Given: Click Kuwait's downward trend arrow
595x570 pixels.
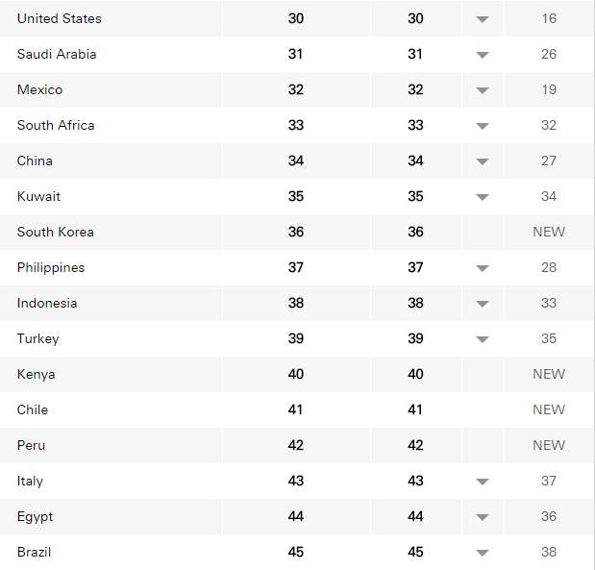Looking at the screenshot, I should (483, 197).
